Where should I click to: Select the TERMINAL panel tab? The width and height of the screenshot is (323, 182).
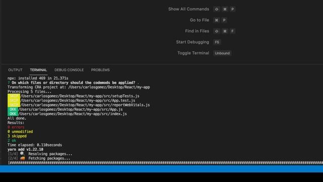[x=38, y=70]
